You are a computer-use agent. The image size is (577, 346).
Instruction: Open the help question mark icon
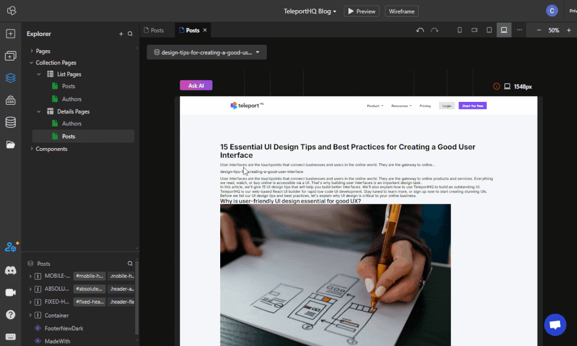tap(11, 315)
